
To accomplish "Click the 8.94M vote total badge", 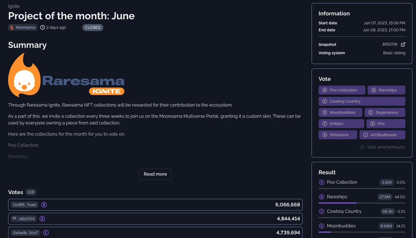I will pos(386,226).
